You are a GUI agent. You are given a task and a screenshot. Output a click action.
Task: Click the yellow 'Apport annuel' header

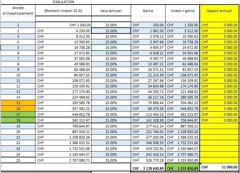(220, 10)
